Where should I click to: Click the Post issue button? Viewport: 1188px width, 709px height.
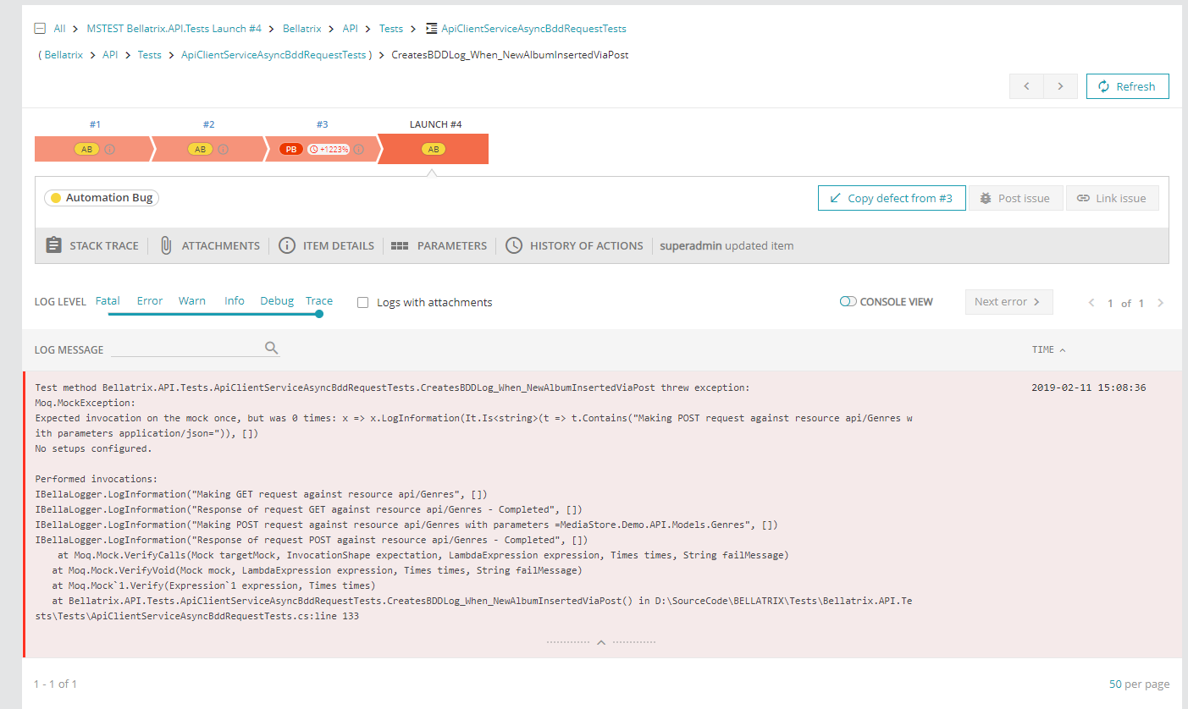pos(1015,198)
